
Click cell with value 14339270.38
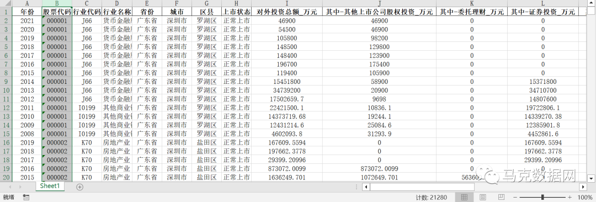(543, 117)
